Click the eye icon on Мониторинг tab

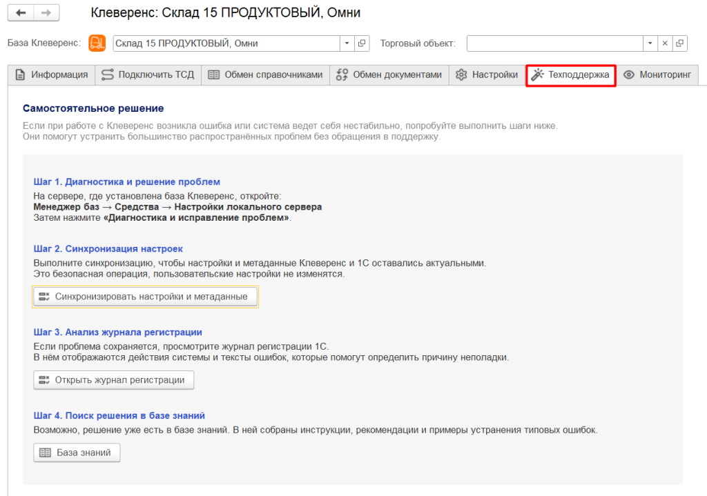(x=629, y=75)
